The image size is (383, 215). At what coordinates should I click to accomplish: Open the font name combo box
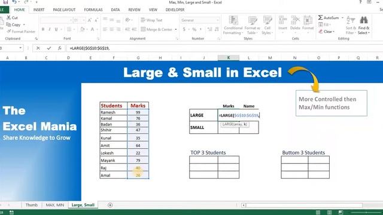(56, 20)
